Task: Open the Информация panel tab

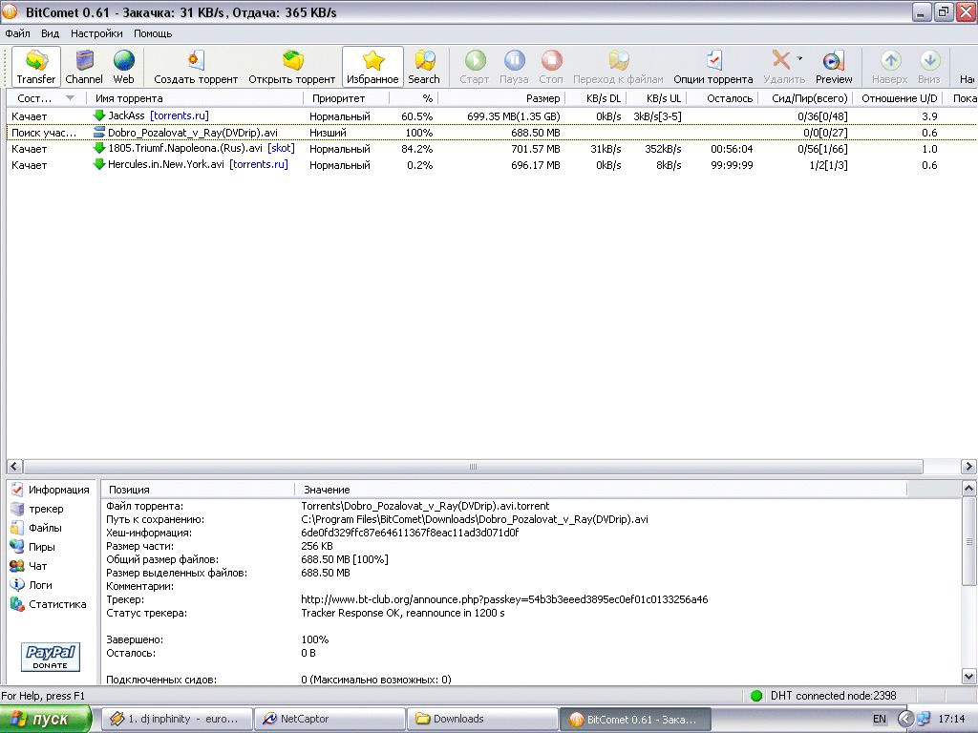Action: pos(50,490)
